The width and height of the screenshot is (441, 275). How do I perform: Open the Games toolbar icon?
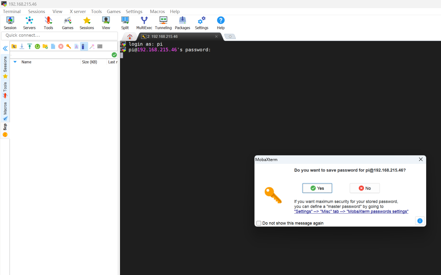tap(68, 23)
